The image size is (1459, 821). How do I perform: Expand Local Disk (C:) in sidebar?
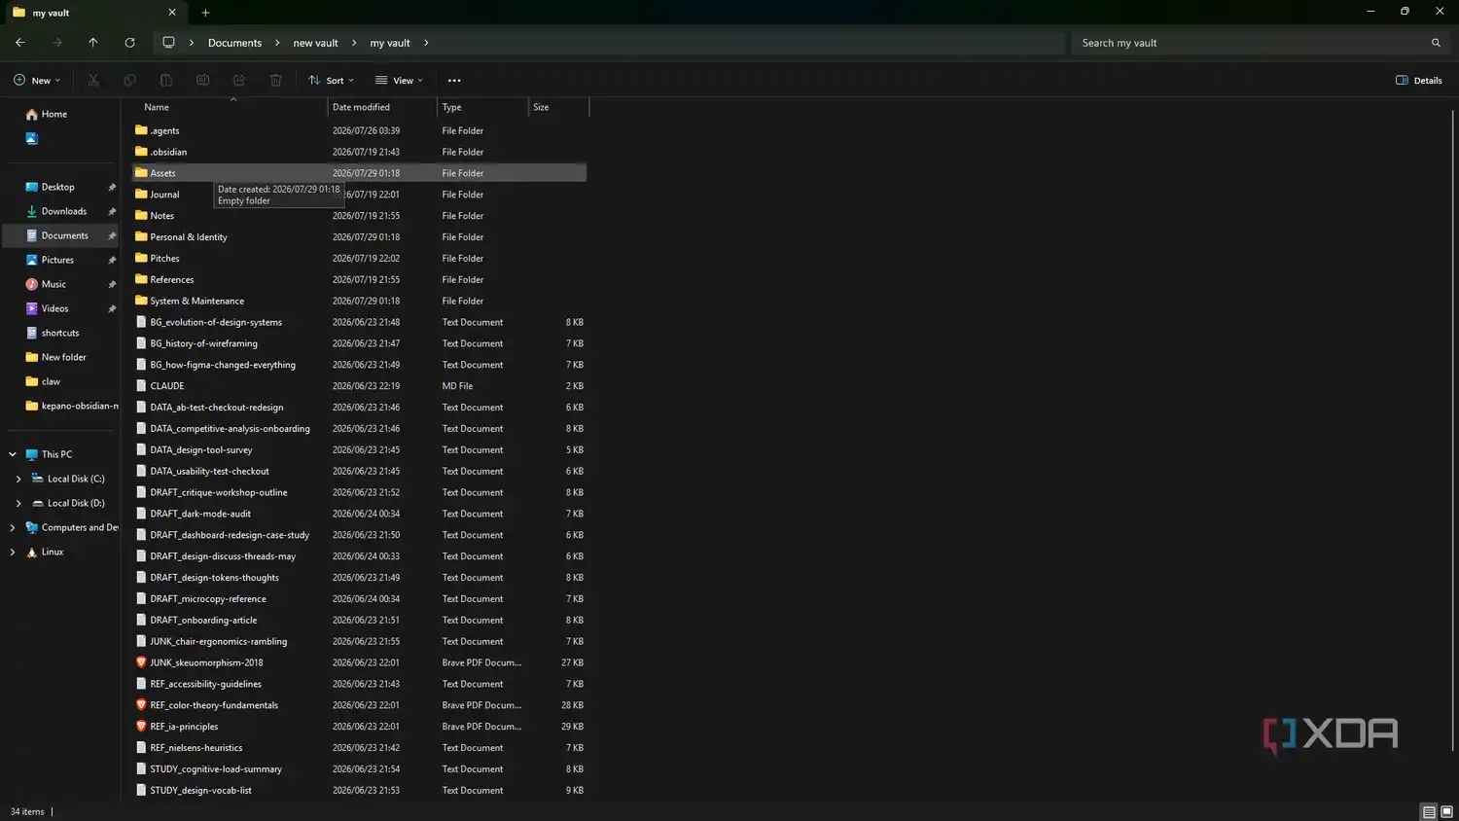18,479
